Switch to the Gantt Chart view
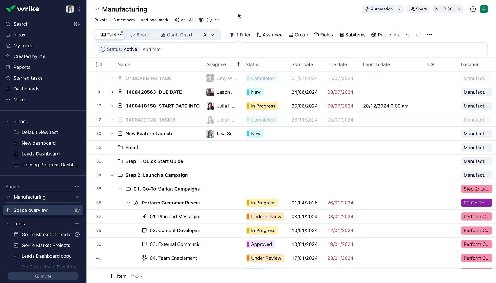The image size is (496, 283). pos(176,35)
